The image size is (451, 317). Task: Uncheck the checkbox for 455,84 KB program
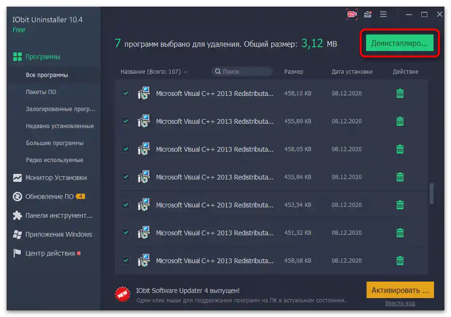(x=125, y=177)
